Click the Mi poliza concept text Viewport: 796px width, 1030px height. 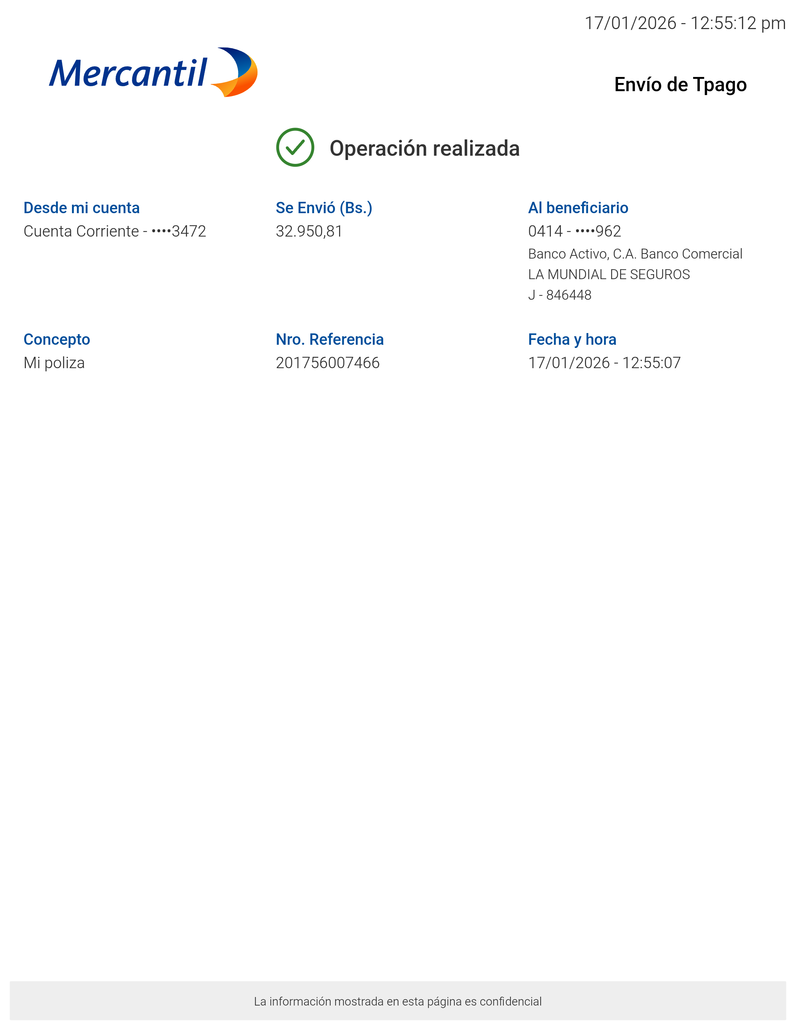coord(54,363)
